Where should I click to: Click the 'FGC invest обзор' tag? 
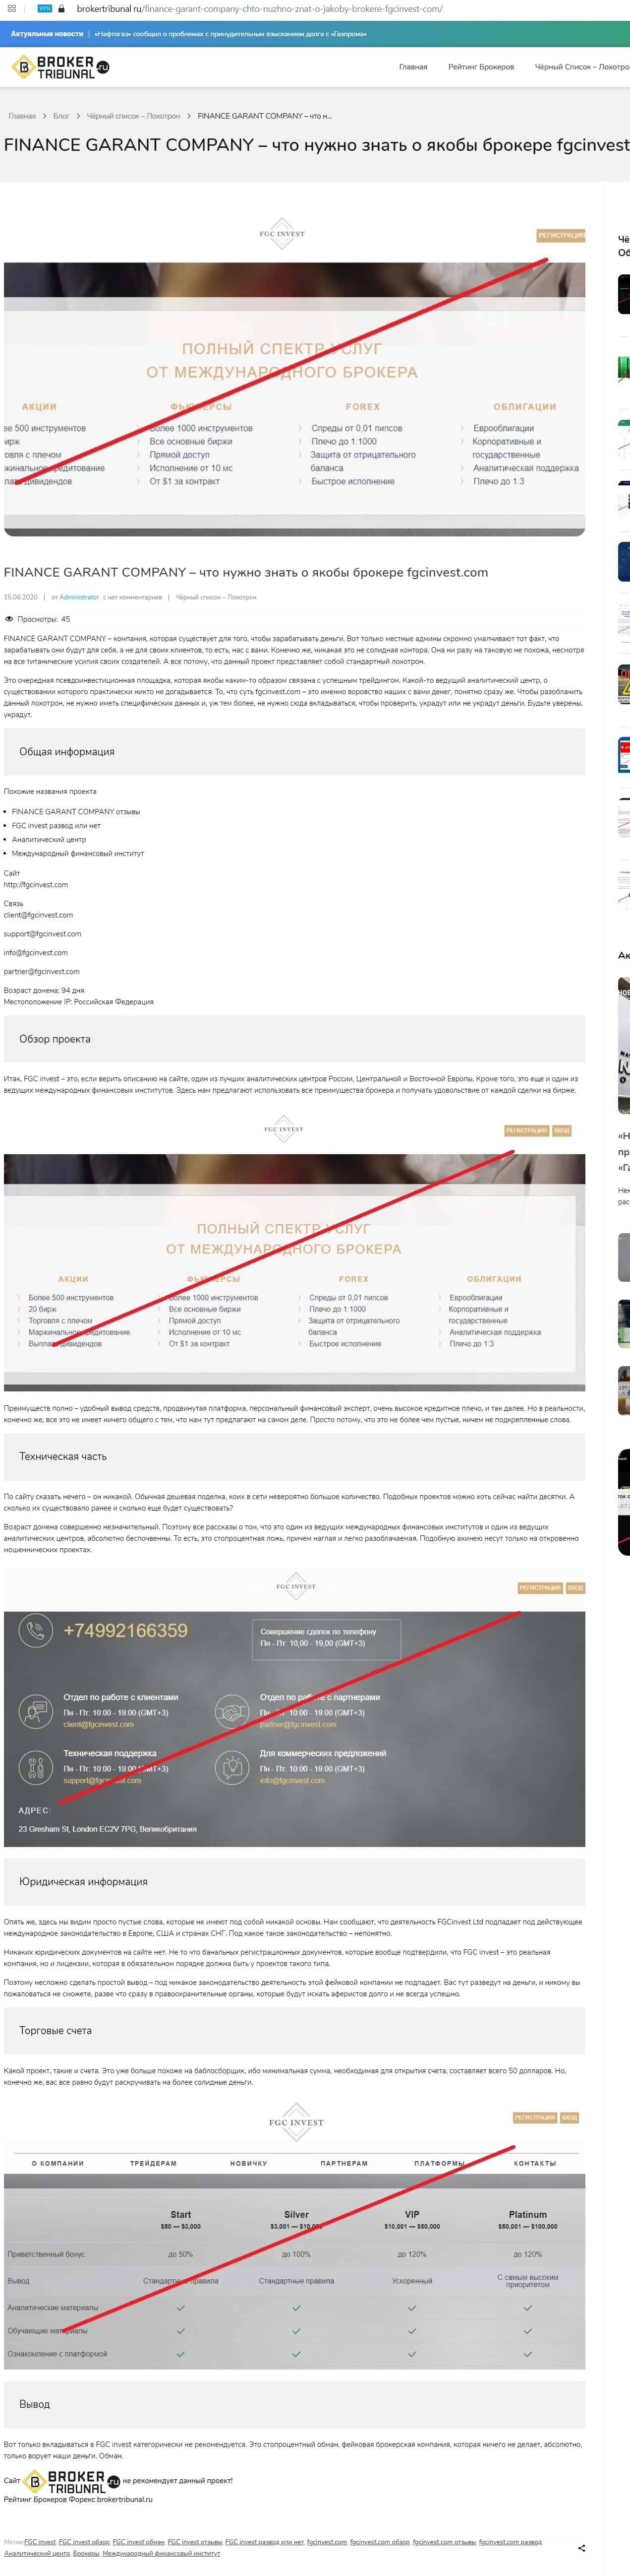pos(84,2541)
